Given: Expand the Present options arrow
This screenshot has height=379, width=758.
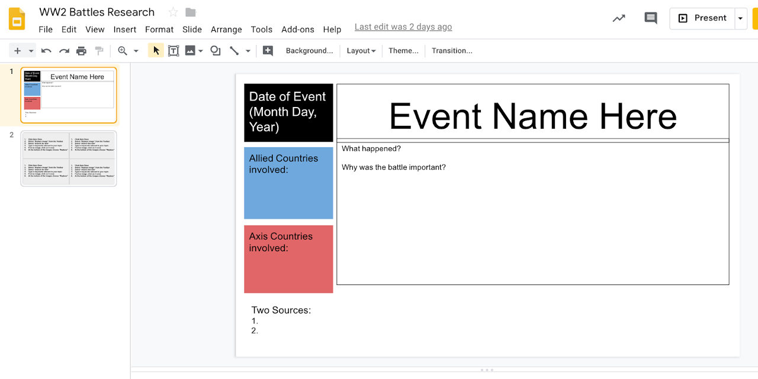Looking at the screenshot, I should click(x=740, y=18).
